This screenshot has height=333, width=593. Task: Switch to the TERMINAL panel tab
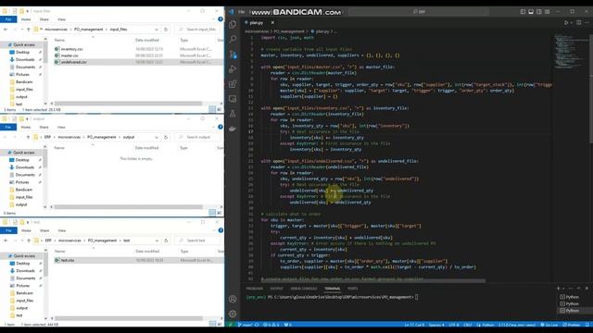pyautogui.click(x=332, y=289)
